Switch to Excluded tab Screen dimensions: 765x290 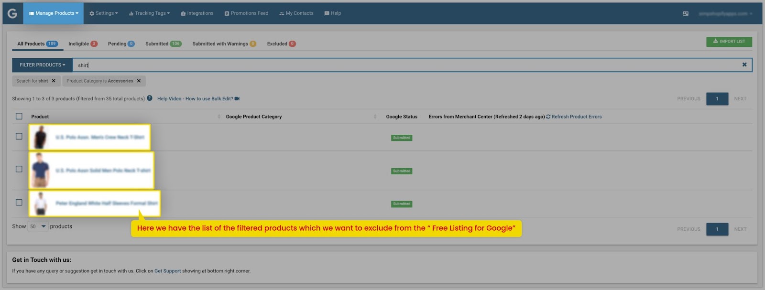pos(281,43)
